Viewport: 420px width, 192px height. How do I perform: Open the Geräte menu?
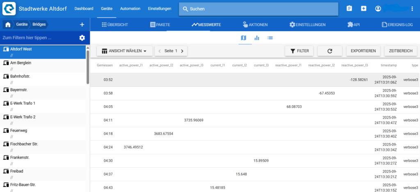click(x=107, y=9)
